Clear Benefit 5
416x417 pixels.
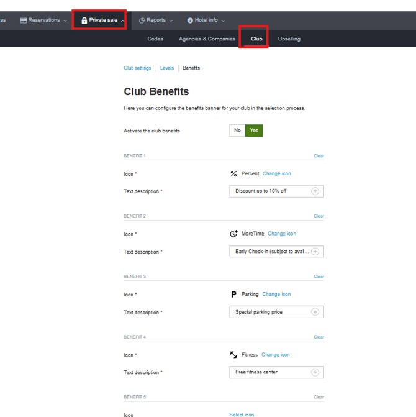coord(319,397)
